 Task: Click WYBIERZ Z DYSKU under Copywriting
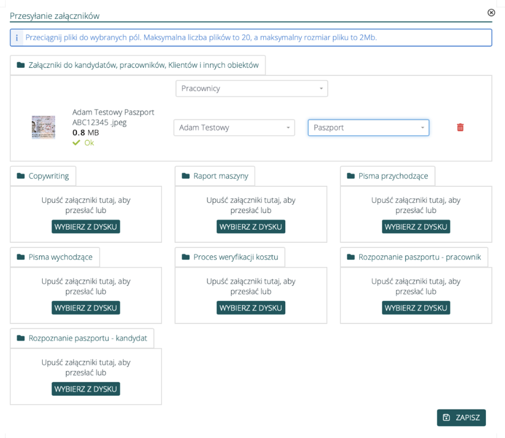[x=86, y=227]
